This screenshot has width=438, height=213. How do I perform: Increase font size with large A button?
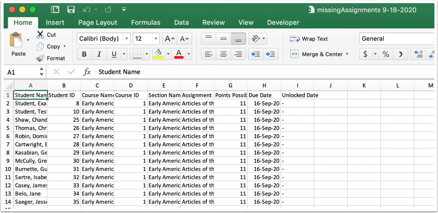[170, 39]
